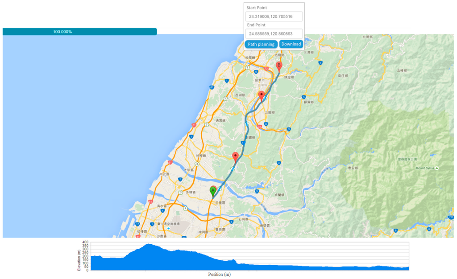This screenshot has height=279, width=457.
Task: Focus the End Point coordinate field
Action: pyautogui.click(x=274, y=34)
